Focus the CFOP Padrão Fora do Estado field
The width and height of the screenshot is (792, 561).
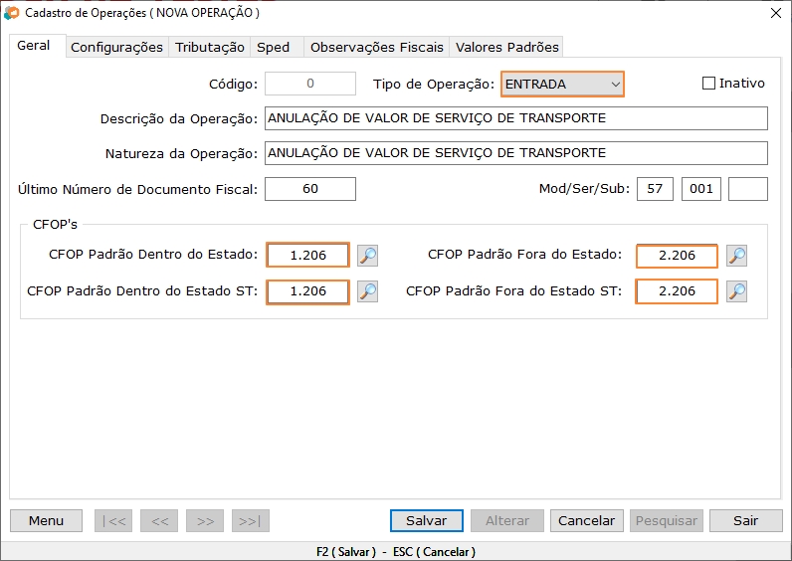tap(677, 256)
